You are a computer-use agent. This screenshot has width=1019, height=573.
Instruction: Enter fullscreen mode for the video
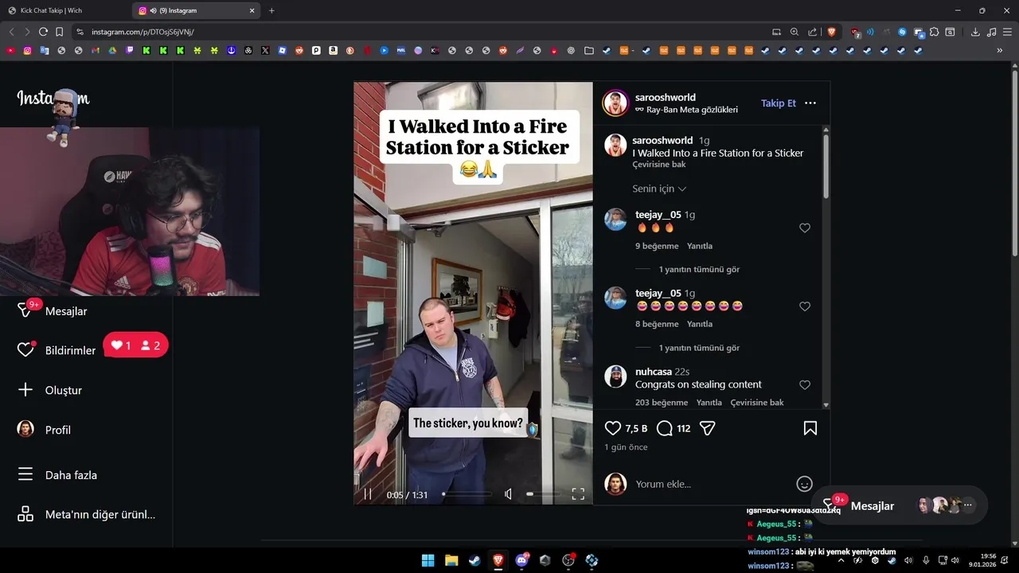click(x=578, y=494)
